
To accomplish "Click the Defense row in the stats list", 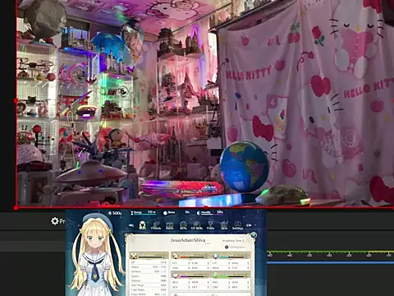I will coord(149,271).
